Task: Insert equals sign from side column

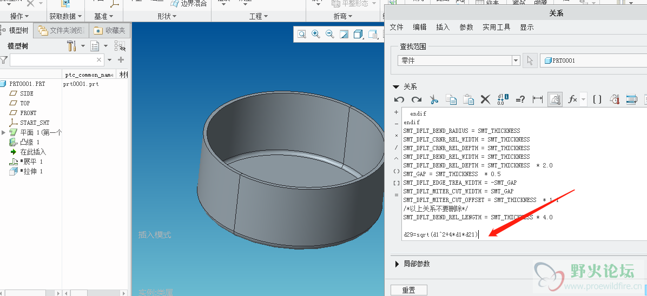Action: (397, 194)
